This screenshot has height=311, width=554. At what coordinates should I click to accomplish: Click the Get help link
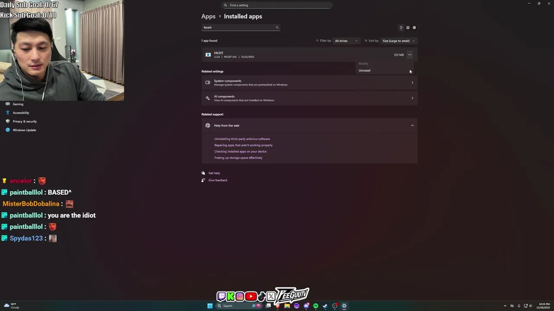tap(214, 173)
